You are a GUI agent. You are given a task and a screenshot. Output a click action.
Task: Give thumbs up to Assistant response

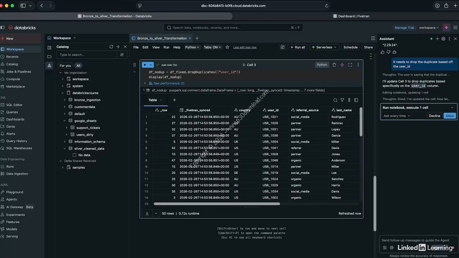click(x=382, y=52)
